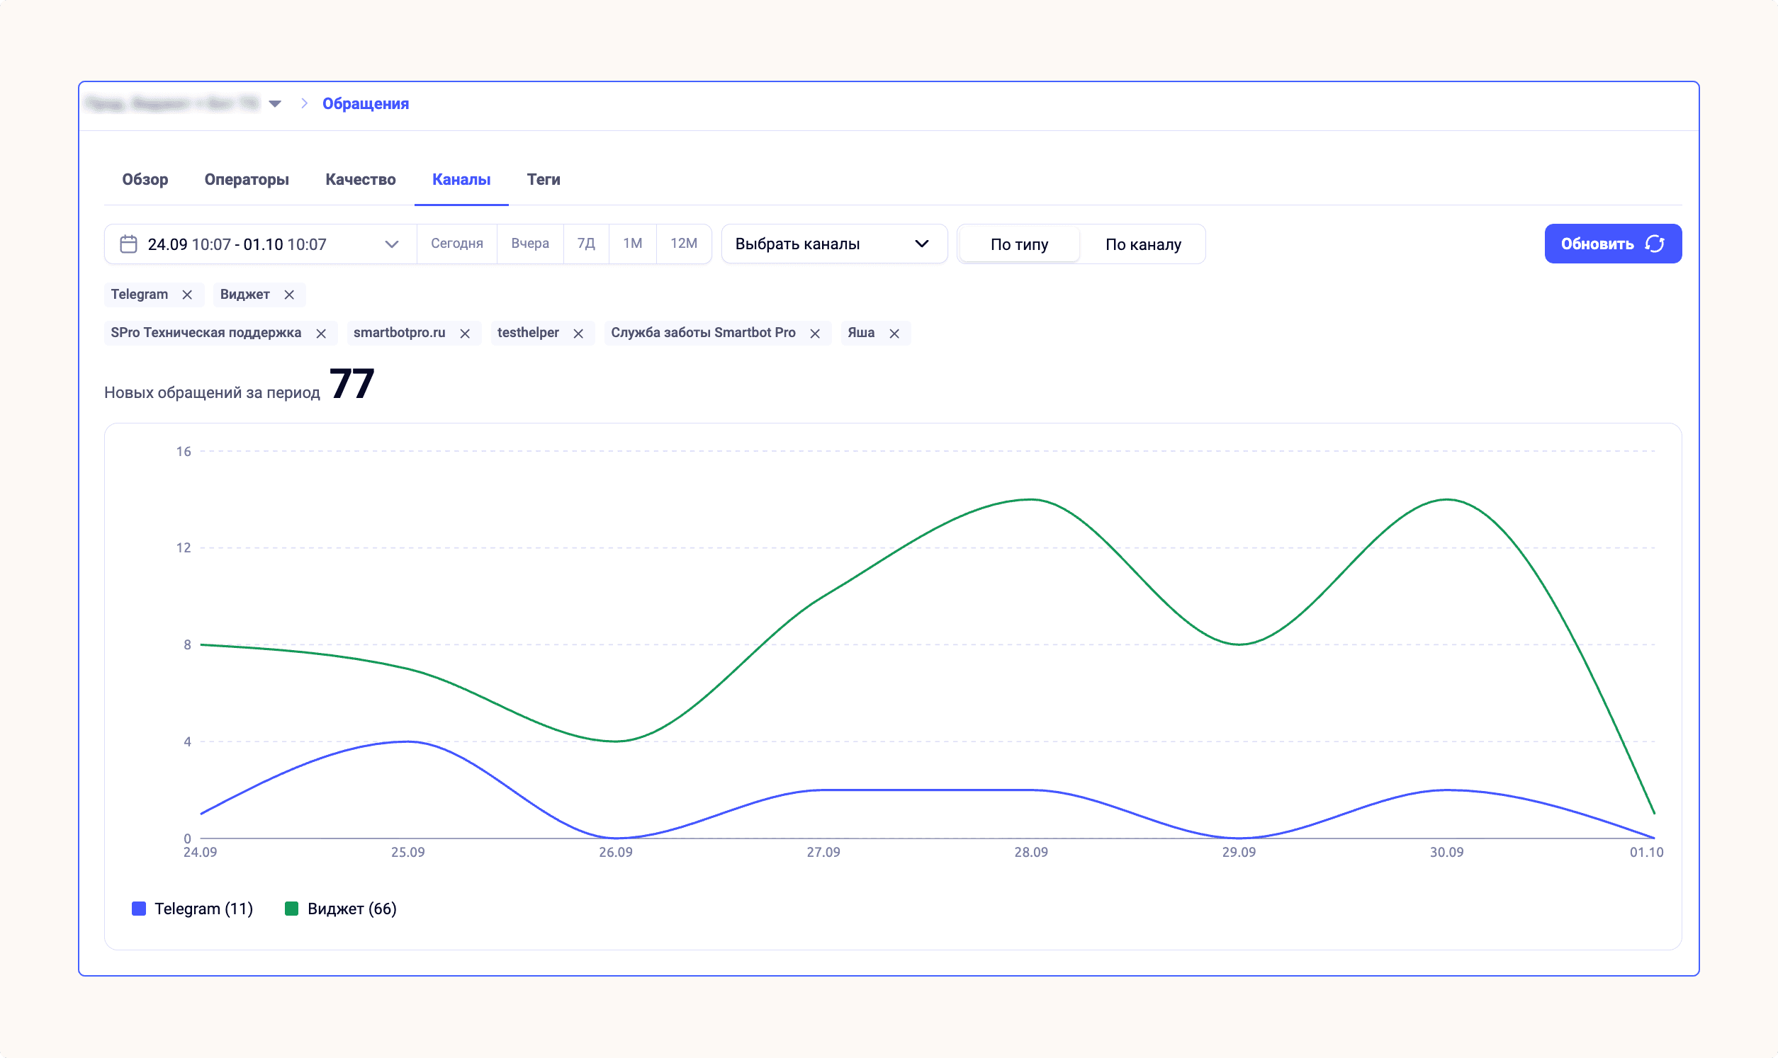Click the 77 new requests total
The height and width of the screenshot is (1058, 1778).
(351, 384)
